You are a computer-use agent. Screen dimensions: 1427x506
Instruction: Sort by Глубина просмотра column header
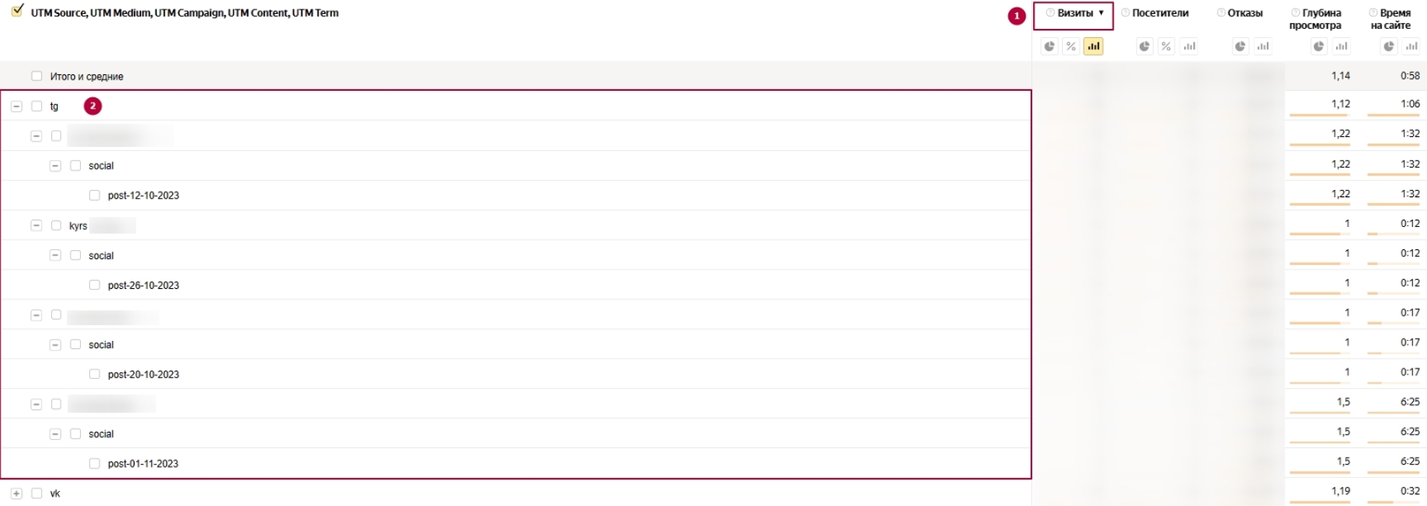click(x=1316, y=19)
